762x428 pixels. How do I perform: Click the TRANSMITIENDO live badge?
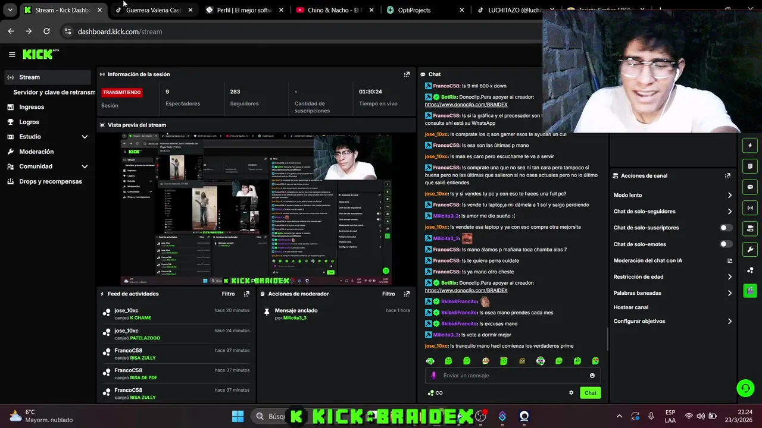(x=121, y=92)
